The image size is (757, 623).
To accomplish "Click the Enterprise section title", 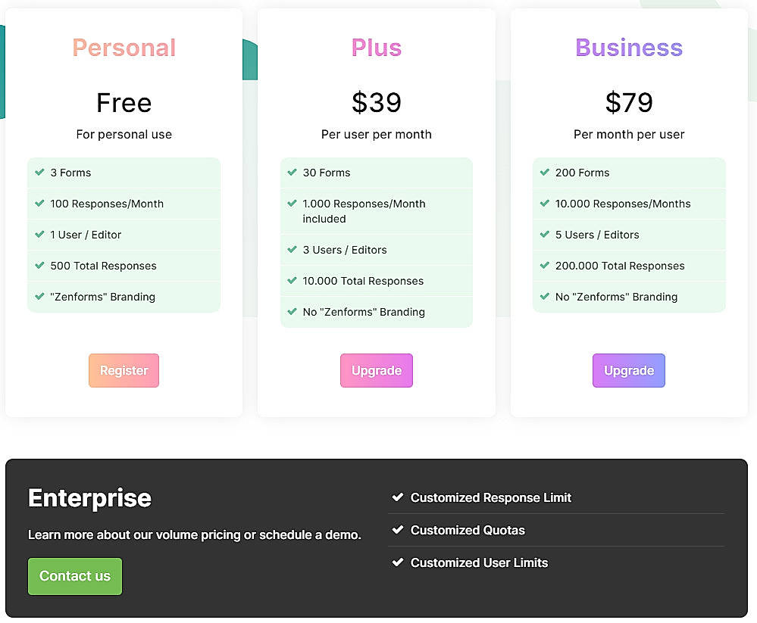I will 89,498.
